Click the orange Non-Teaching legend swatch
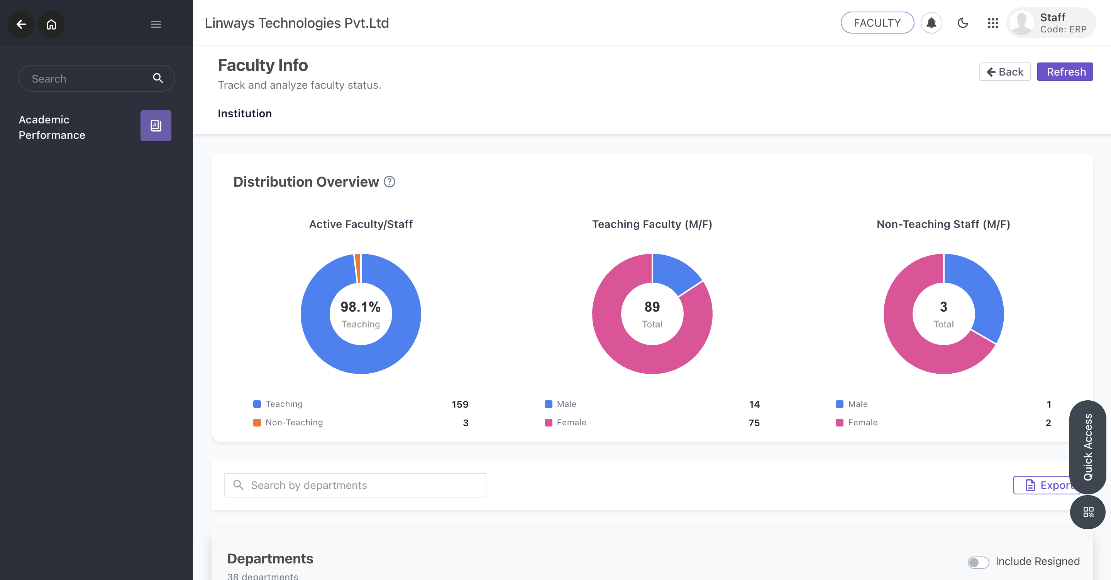This screenshot has width=1111, height=580. coord(257,423)
